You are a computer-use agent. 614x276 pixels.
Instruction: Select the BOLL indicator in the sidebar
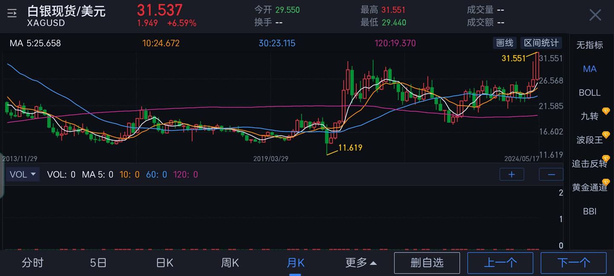[x=589, y=92]
